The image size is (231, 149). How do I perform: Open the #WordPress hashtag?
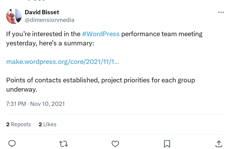click(101, 34)
